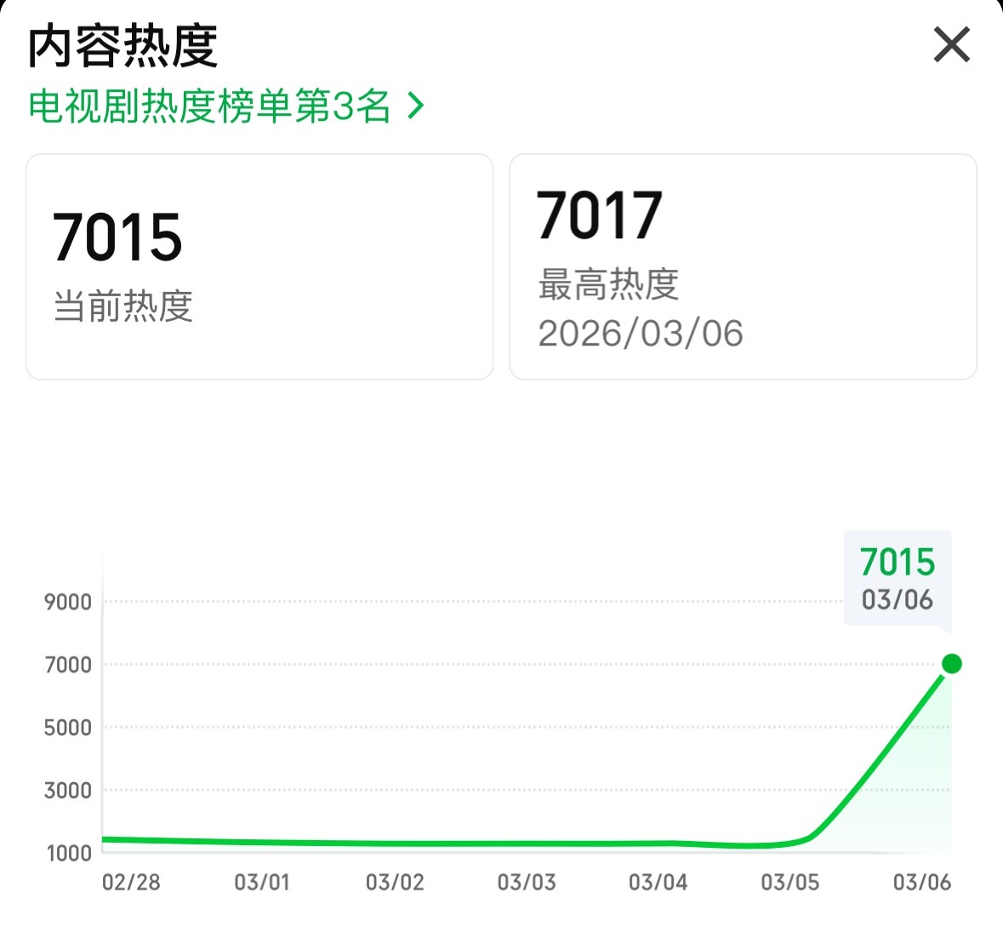
Task: Click the 03/04 date axis label
Action: [x=658, y=883]
